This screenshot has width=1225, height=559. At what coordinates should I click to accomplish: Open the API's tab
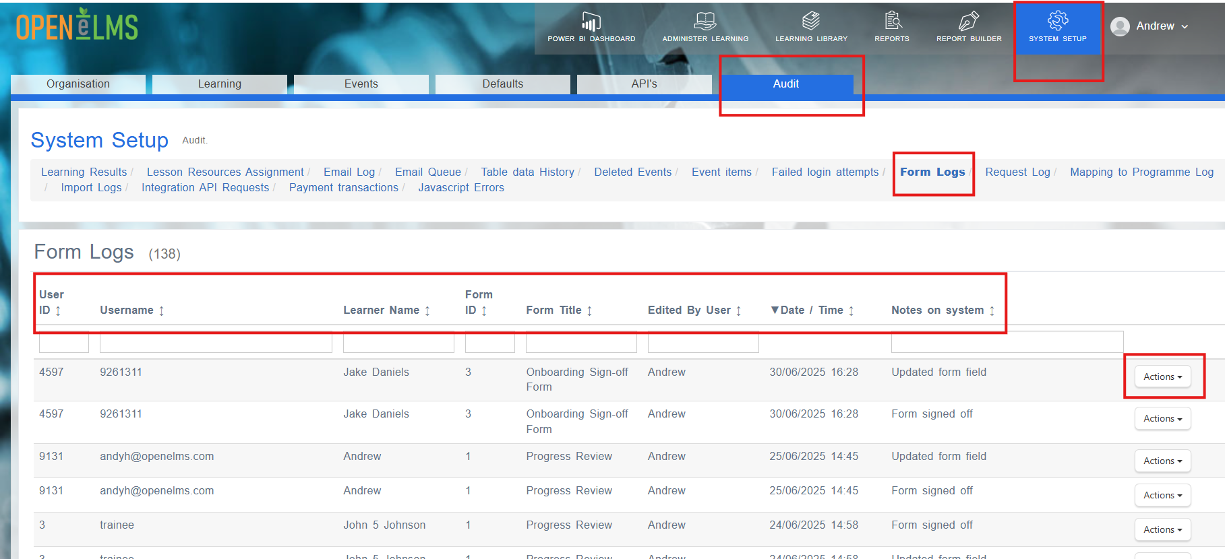(645, 84)
